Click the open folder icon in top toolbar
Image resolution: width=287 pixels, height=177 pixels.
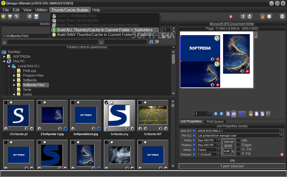pos(4,17)
